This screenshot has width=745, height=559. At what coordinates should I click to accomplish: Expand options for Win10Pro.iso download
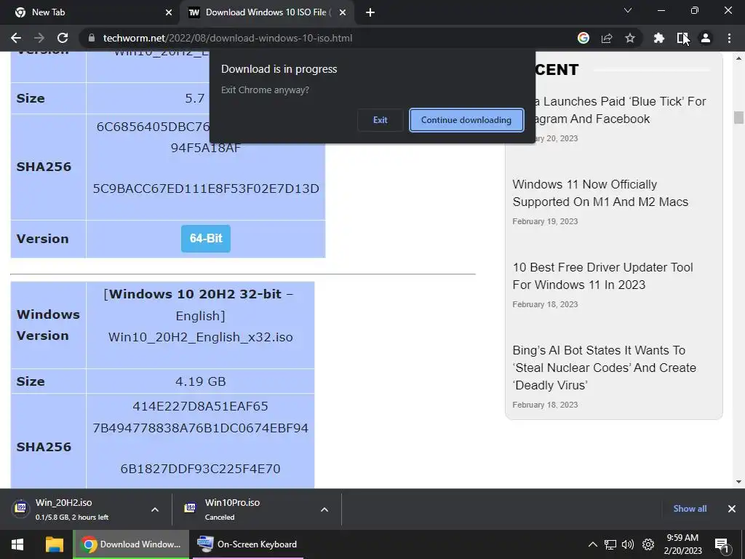point(324,510)
